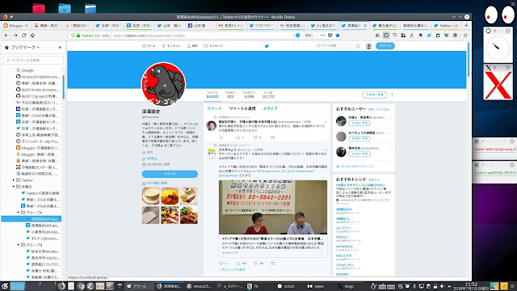Click the Godzilla profile avatar image
The image size is (517, 291).
tap(163, 84)
